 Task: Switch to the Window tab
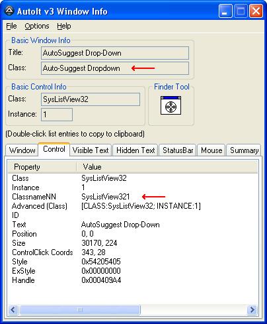(22, 150)
